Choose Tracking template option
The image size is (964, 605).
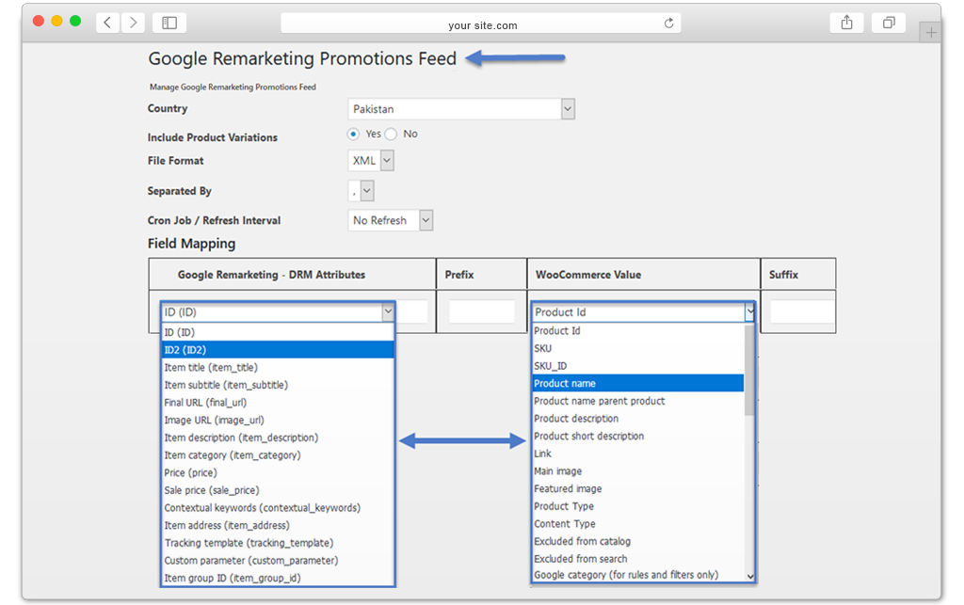tap(278, 543)
